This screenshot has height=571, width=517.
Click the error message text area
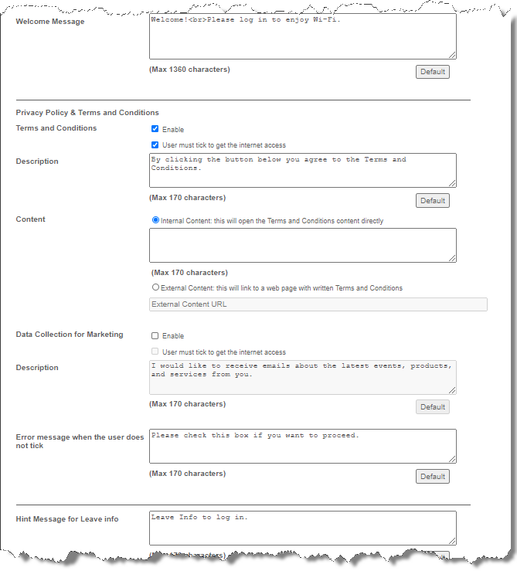303,446
